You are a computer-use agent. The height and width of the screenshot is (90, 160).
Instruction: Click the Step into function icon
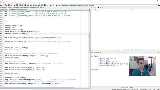pos(33,5)
